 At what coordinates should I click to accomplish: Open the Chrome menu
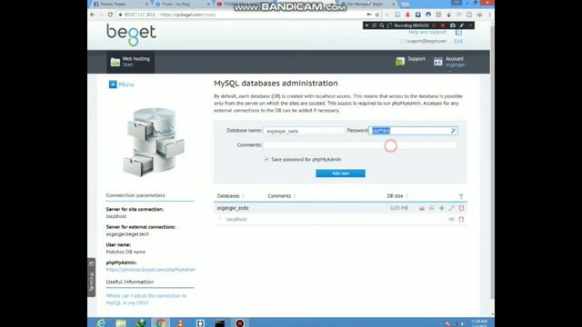(489, 15)
